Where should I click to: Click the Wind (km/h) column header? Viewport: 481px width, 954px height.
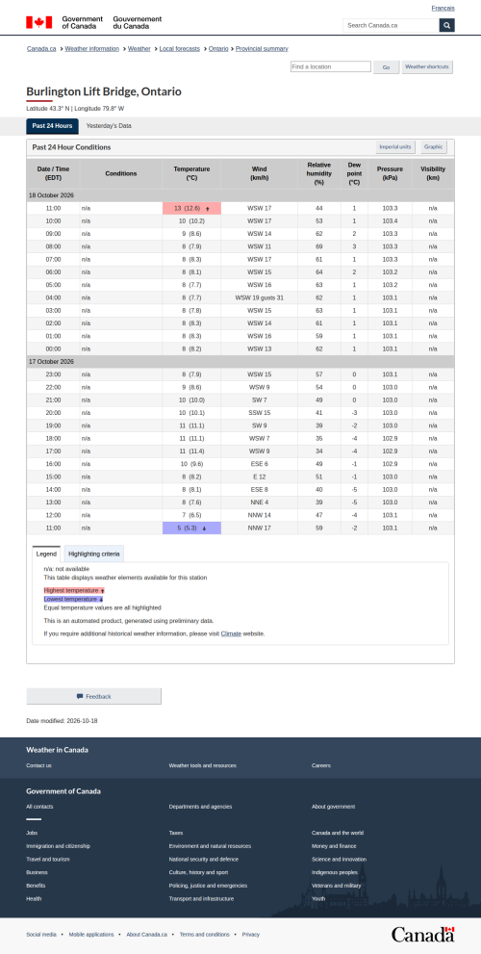pos(259,173)
